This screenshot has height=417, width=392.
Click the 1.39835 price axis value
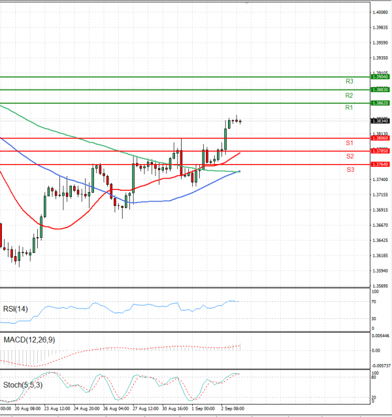380,27
